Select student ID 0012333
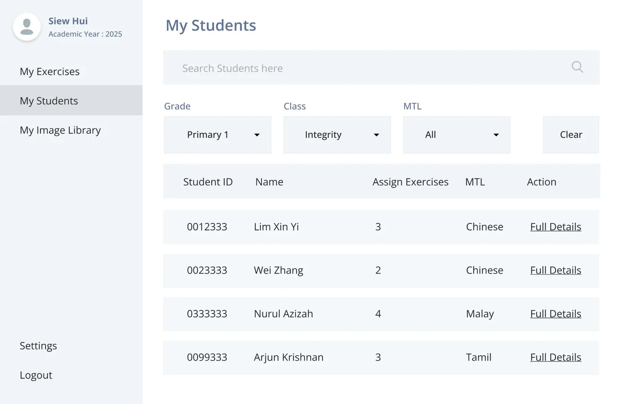Viewport: 626px width, 404px height. 207,227
